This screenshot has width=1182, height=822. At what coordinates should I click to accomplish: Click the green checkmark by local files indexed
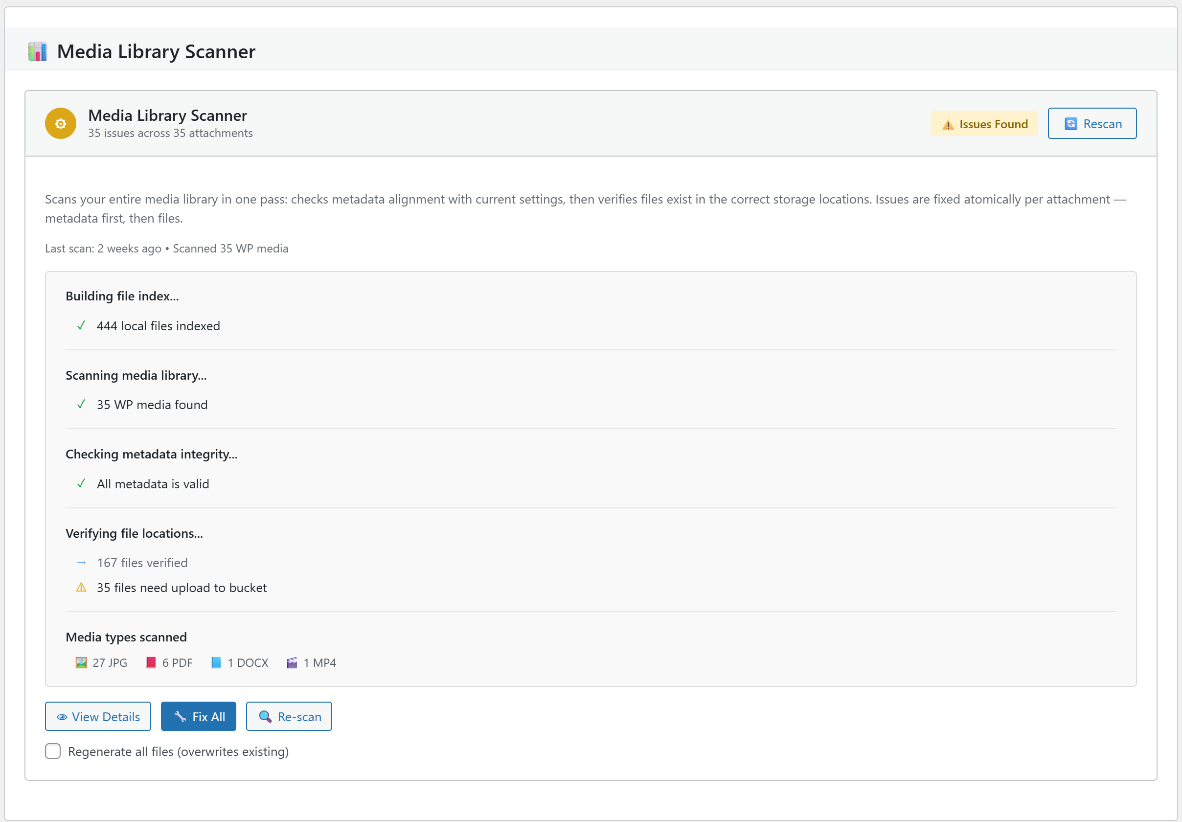[x=81, y=325]
